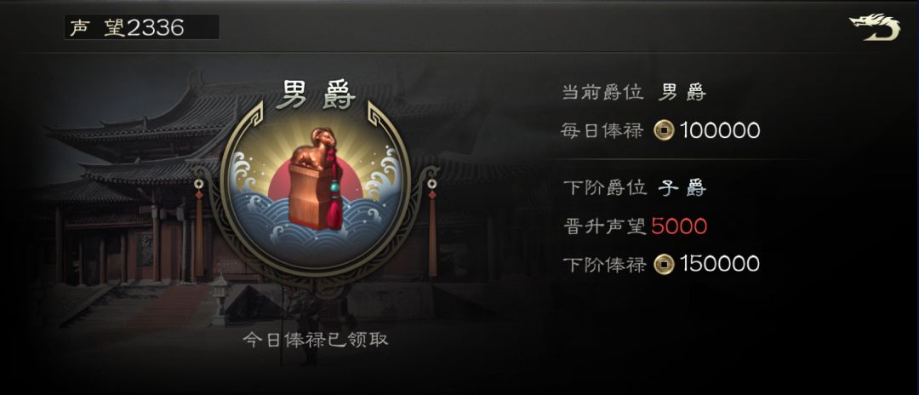Click the 当前爵位 男爵 row

tap(634, 92)
